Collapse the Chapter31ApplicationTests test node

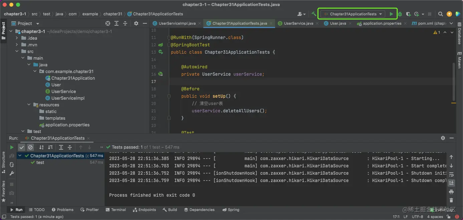(20, 156)
